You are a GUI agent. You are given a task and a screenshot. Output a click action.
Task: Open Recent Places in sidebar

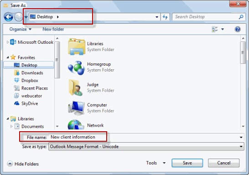click(x=35, y=88)
